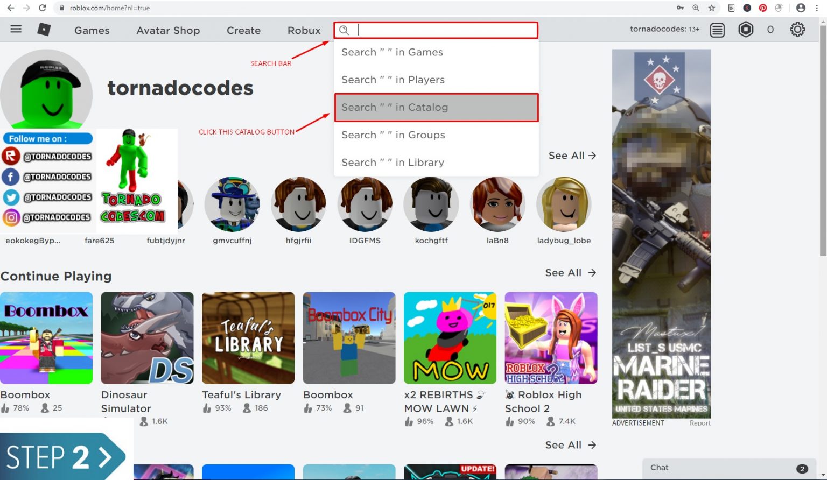The width and height of the screenshot is (827, 480).
Task: Open the browser zoom magnifier icon
Action: 696,8
